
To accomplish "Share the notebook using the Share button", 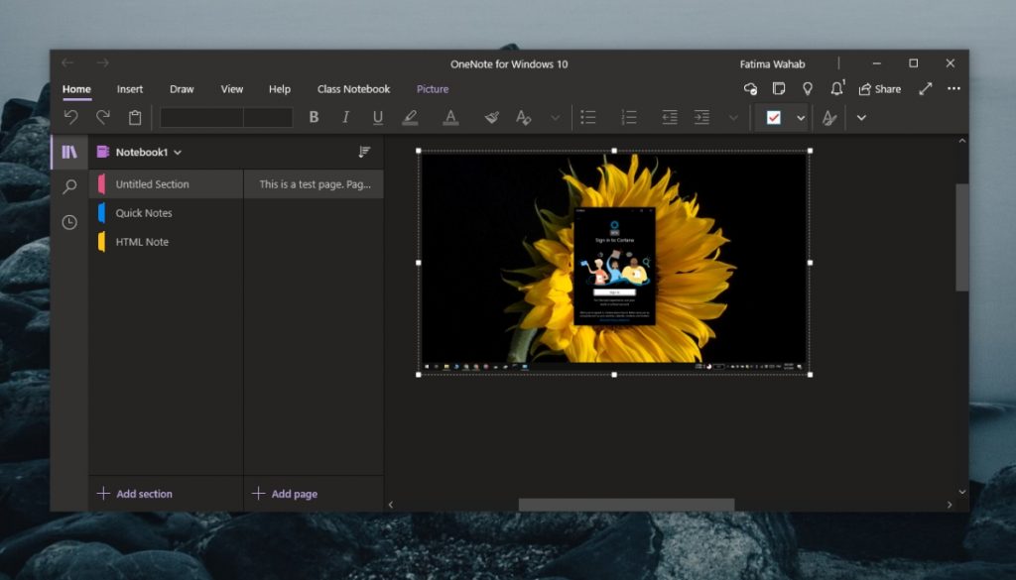I will [x=881, y=89].
